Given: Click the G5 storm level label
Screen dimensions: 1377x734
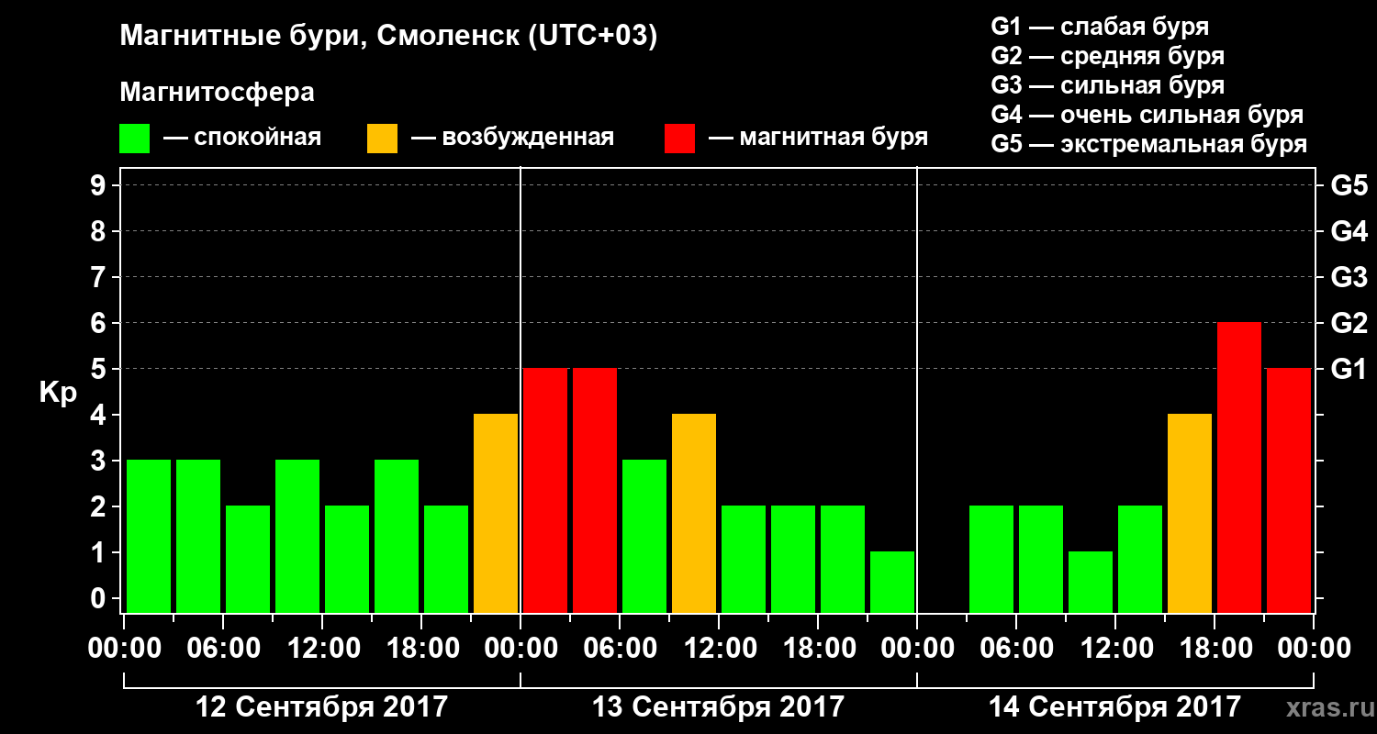Looking at the screenshot, I should [1349, 185].
